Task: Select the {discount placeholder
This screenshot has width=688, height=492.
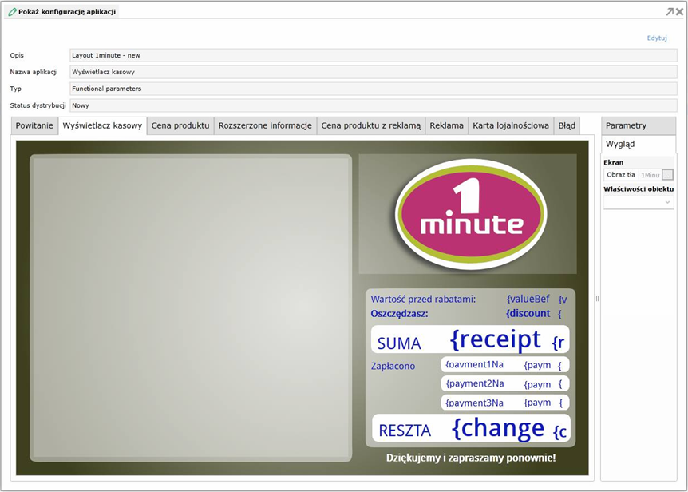Action: (528, 313)
